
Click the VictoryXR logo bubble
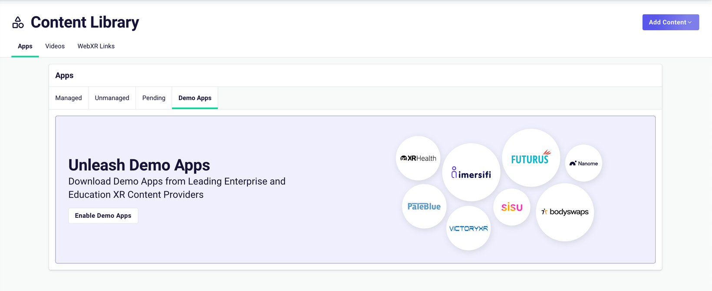click(x=468, y=228)
